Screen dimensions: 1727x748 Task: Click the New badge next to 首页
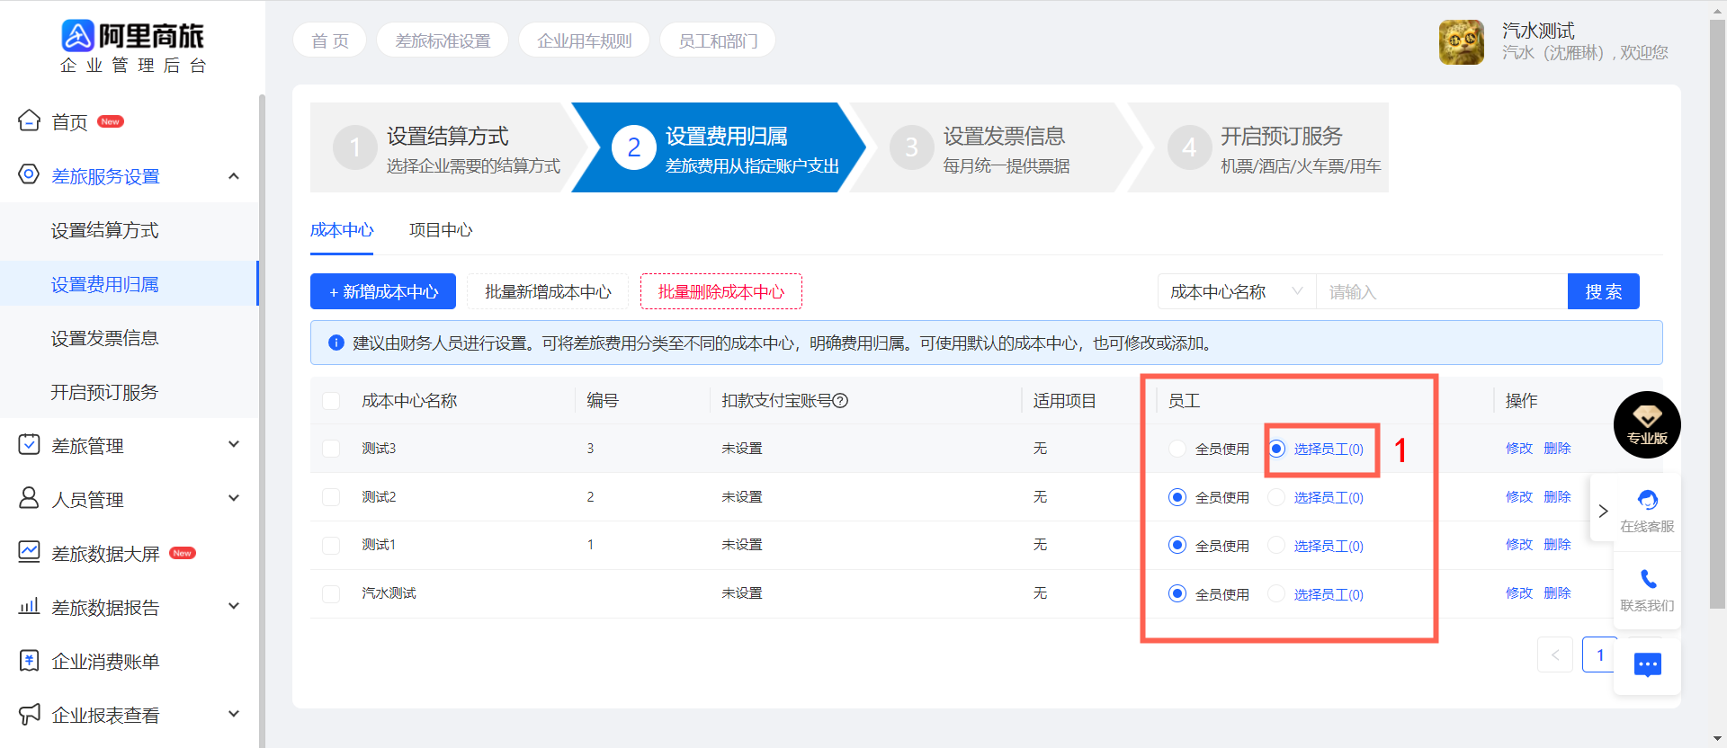pyautogui.click(x=111, y=121)
